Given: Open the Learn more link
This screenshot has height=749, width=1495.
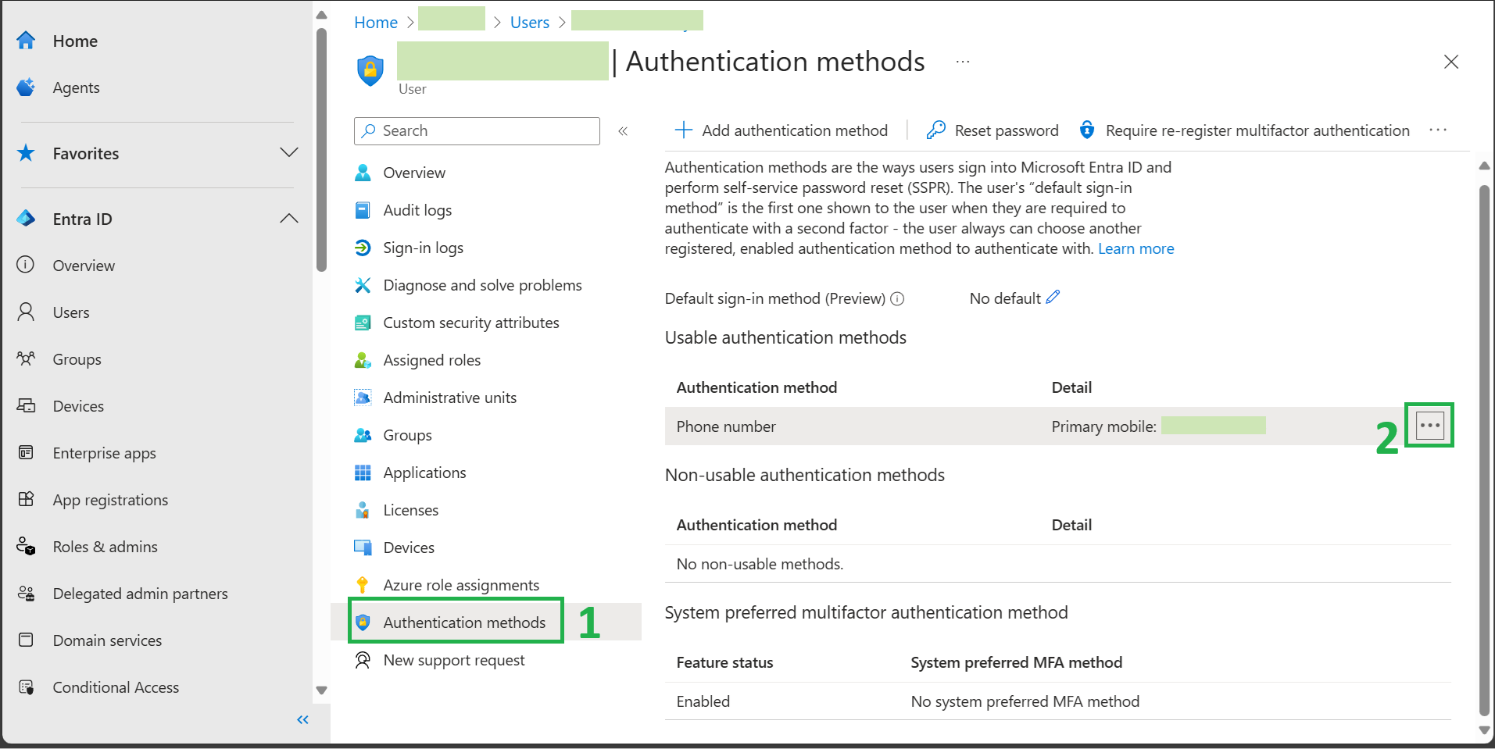Looking at the screenshot, I should (1136, 248).
